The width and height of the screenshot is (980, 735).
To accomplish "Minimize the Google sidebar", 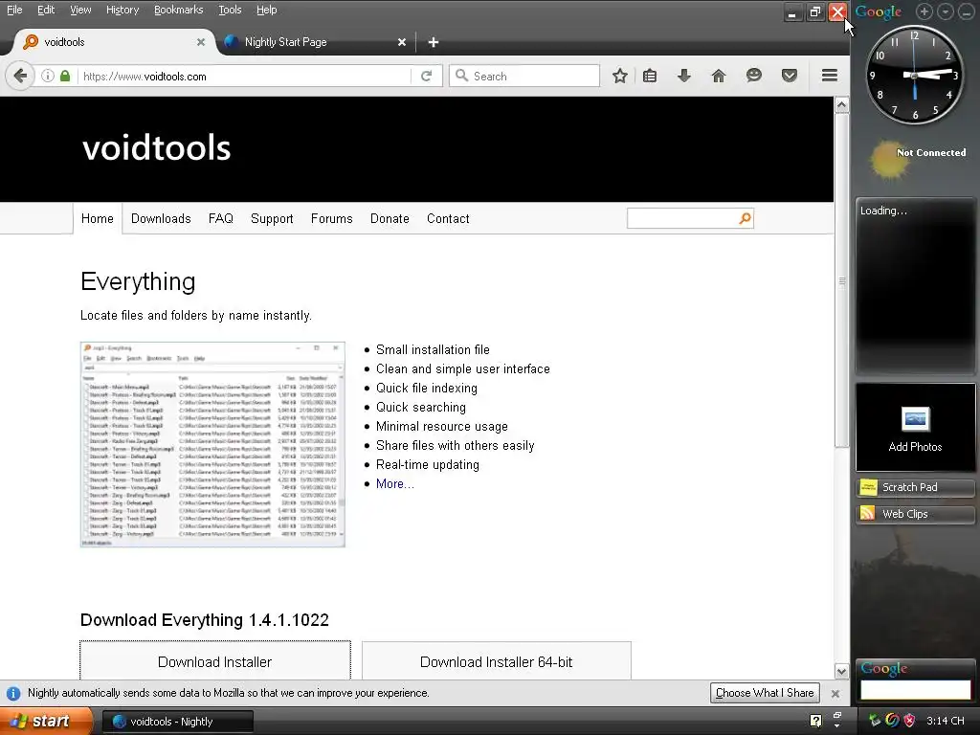I will click(967, 11).
